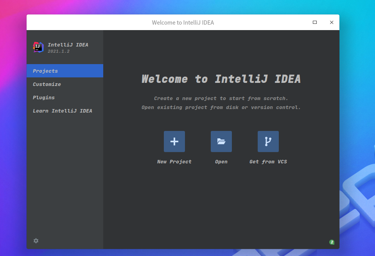Screen dimensions: 375x256
Task: Click the 'Open existing project' line
Action: (221, 107)
